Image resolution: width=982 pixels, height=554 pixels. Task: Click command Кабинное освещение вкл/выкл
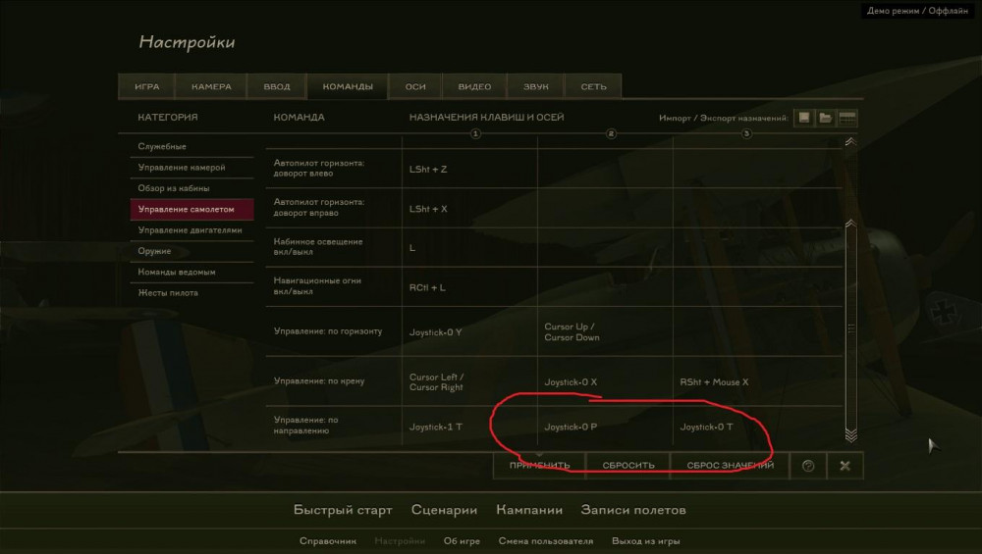[x=318, y=247]
